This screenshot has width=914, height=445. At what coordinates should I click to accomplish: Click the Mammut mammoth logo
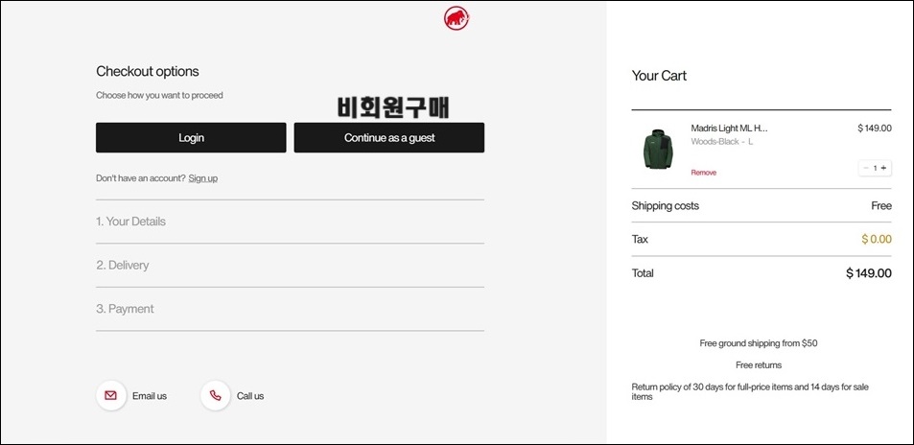[457, 18]
